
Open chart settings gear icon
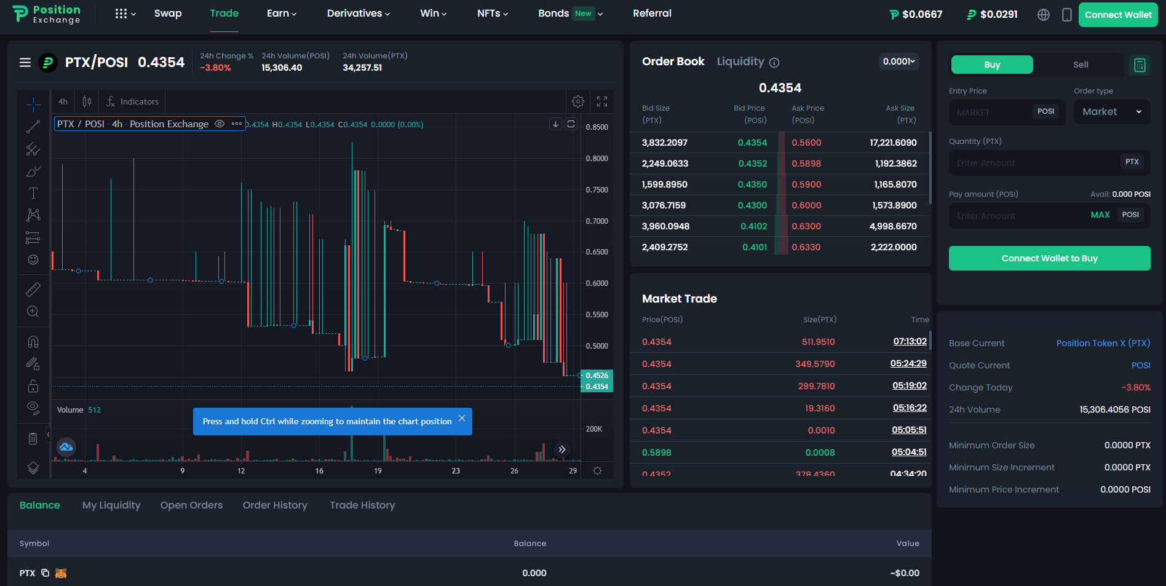click(578, 101)
